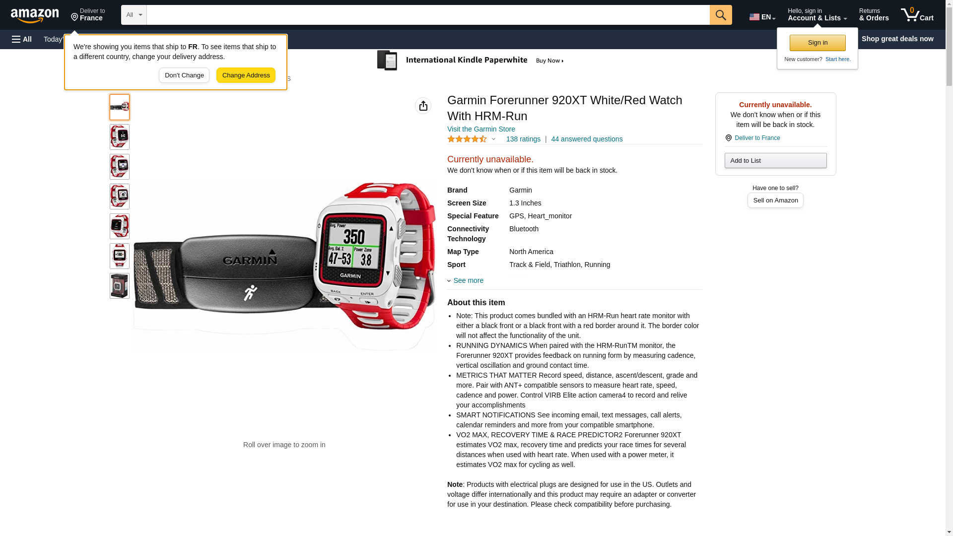Click the International Kindle Paperwhite banner
Screen dimensions: 953x536
click(471, 61)
